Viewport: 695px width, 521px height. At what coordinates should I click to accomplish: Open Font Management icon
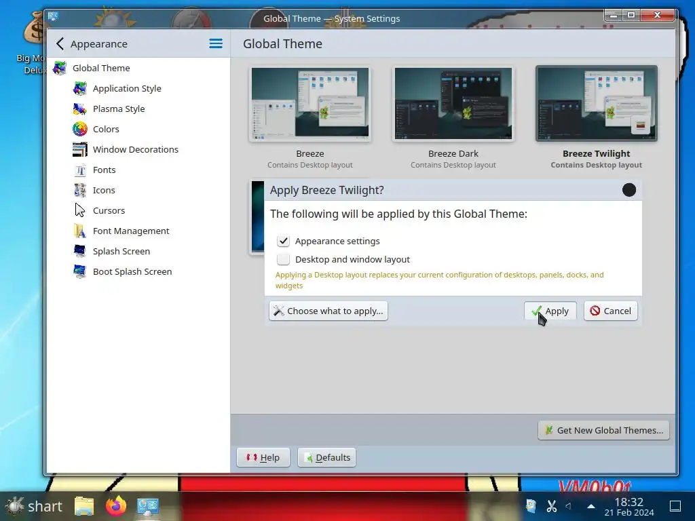pyautogui.click(x=80, y=231)
